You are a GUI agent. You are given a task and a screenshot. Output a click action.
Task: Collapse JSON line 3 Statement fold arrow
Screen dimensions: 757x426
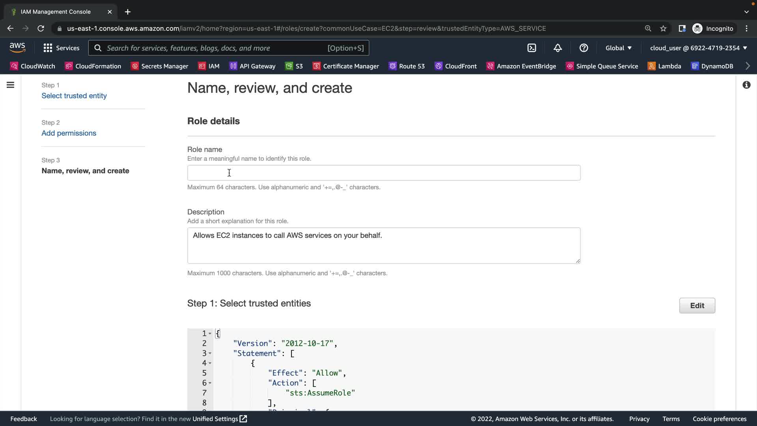point(210,353)
